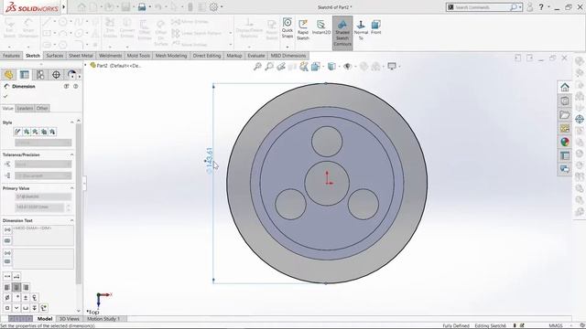586x329 pixels.
Task: Open the style name dropdown
Action: [43, 143]
